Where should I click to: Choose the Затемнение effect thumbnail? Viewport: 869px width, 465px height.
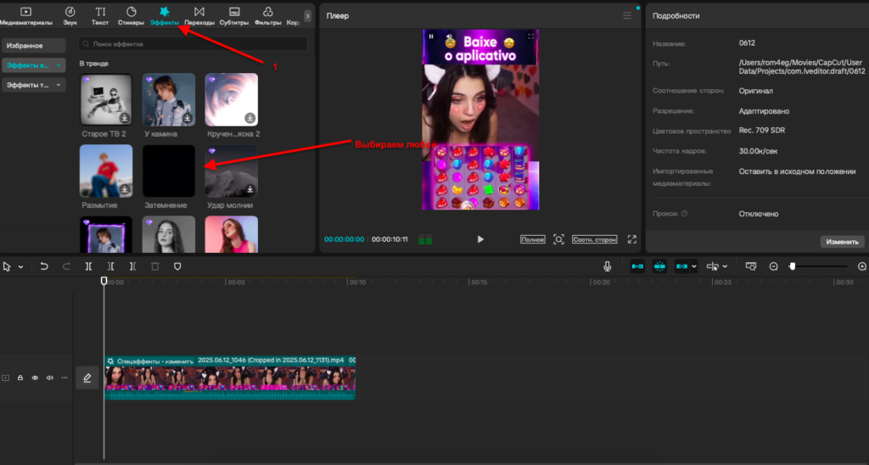tap(169, 171)
